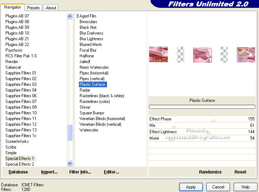Select Sapphire Filters 1c category
The height and width of the screenshot is (192, 259).
coord(21,136)
